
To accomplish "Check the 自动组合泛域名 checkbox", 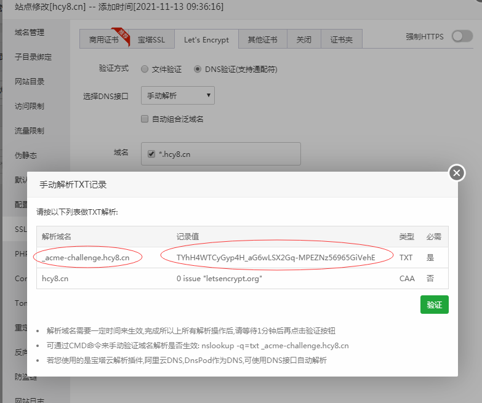I will pyautogui.click(x=145, y=119).
